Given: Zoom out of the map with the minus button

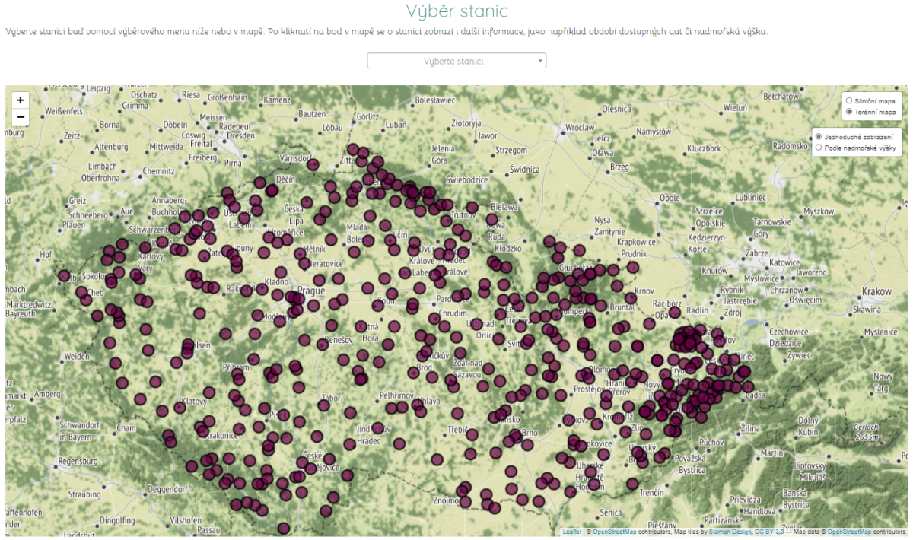Looking at the screenshot, I should [x=21, y=118].
